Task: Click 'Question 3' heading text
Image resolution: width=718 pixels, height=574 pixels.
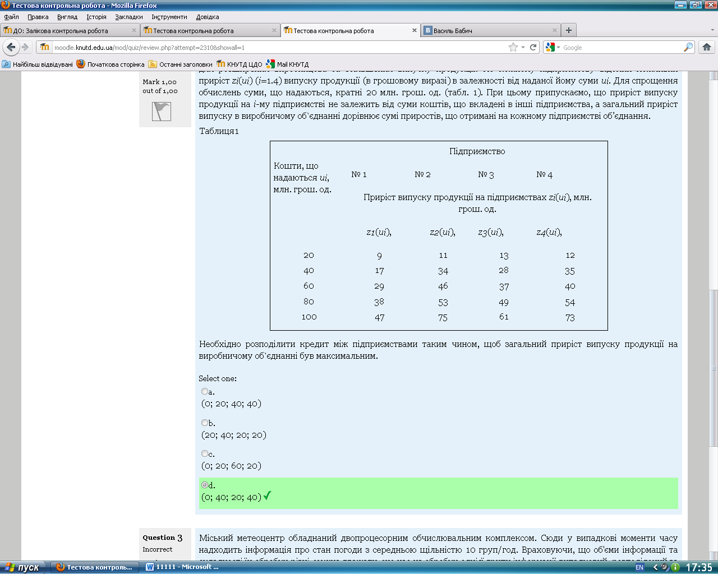Action: 162,538
